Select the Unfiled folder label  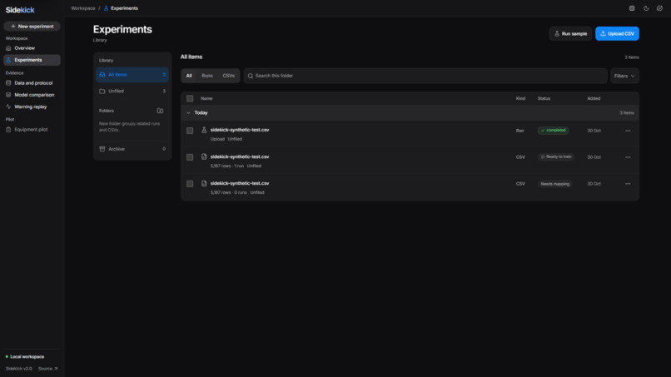click(116, 92)
